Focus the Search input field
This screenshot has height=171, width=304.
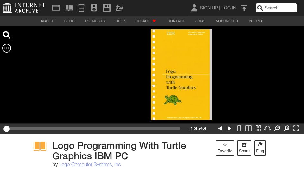pos(276,8)
